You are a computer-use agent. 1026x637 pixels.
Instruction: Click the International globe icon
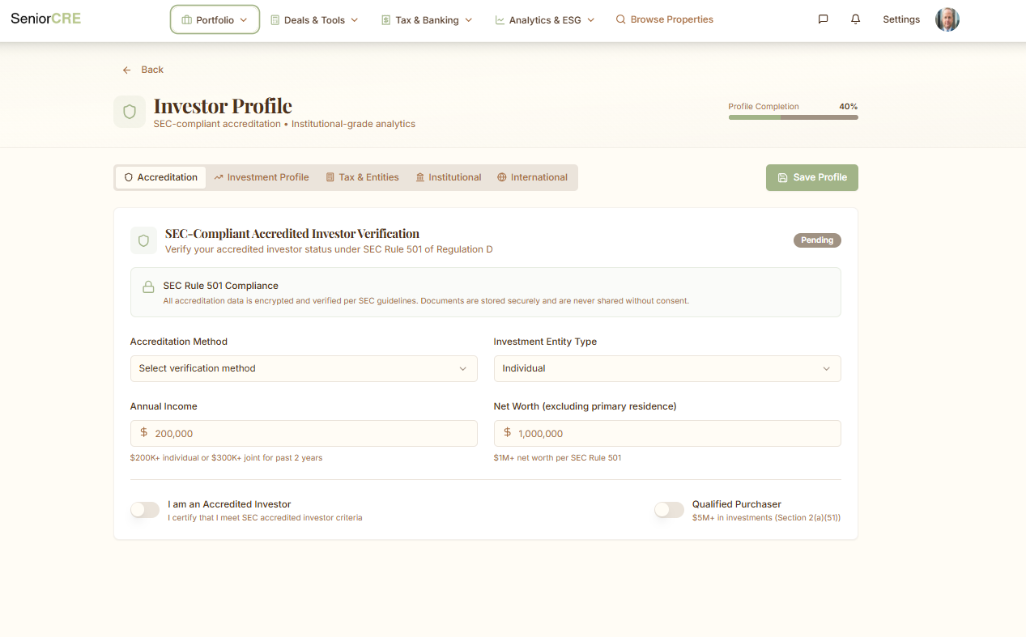(502, 177)
